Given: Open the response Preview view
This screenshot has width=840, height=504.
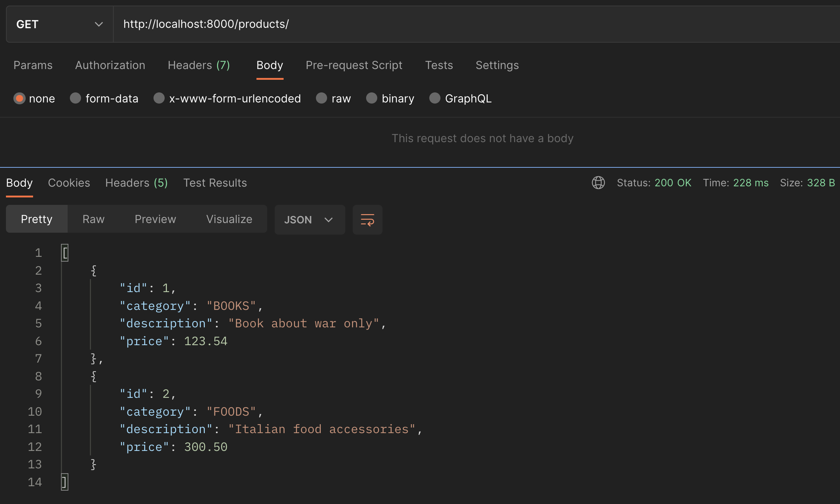Looking at the screenshot, I should (x=155, y=219).
